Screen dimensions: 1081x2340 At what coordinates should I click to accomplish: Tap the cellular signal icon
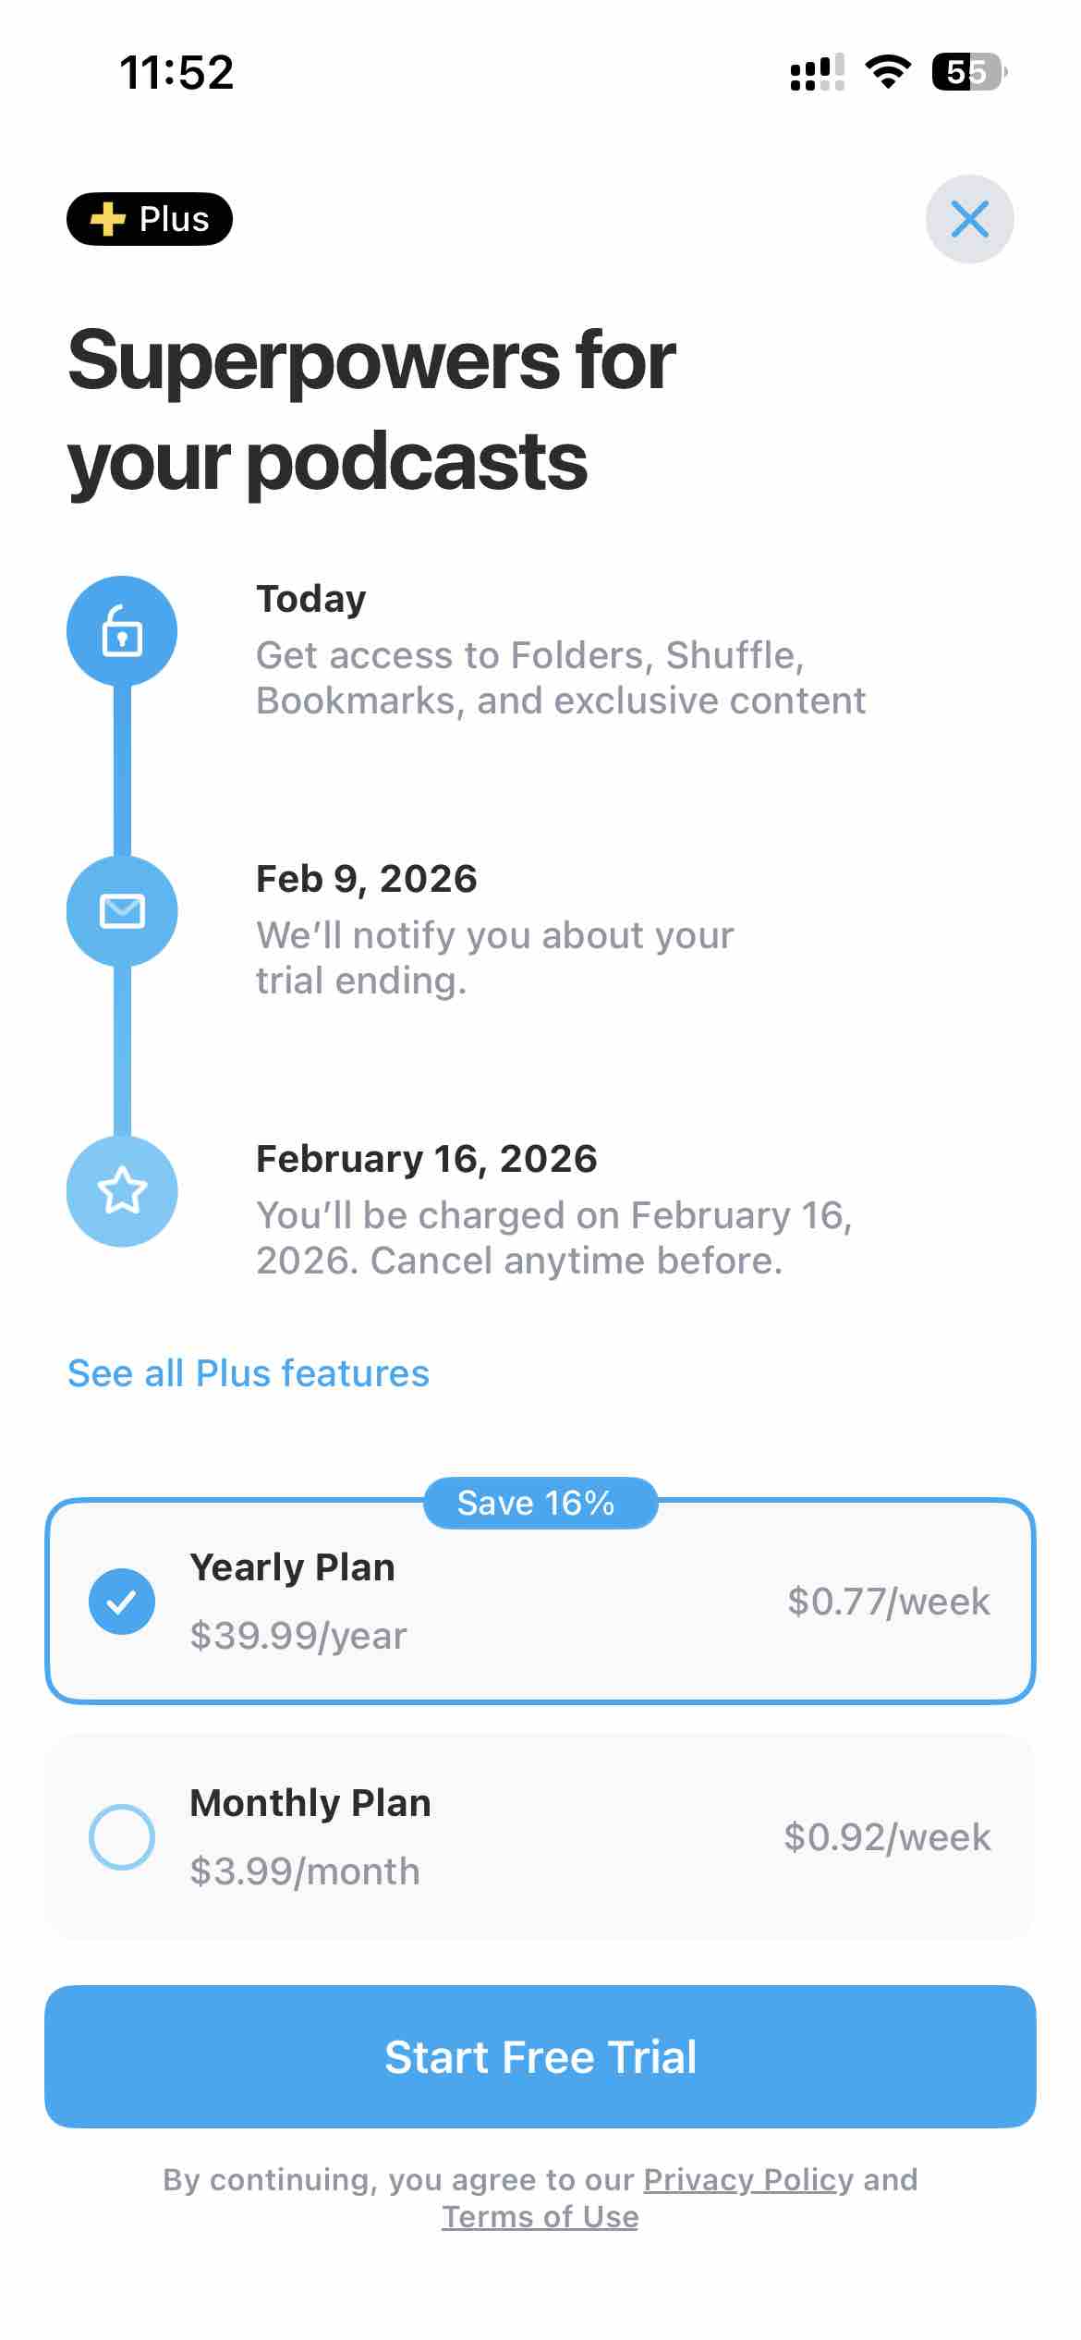coord(817,71)
